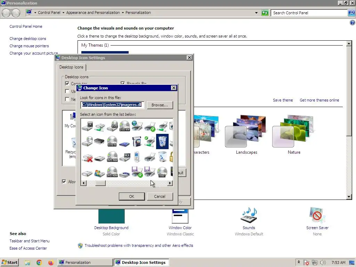Show hidden tray icons arrow
The width and height of the screenshot is (356, 267).
tap(299, 262)
